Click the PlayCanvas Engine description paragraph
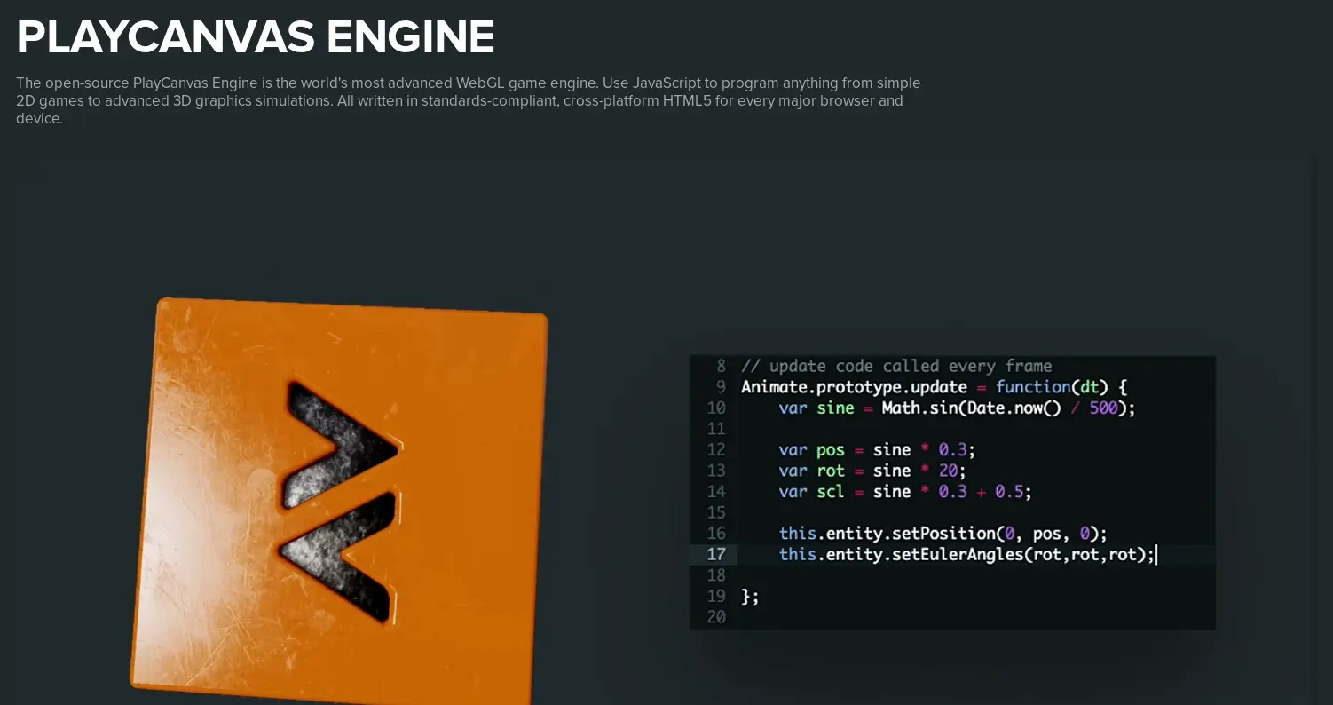 [469, 100]
